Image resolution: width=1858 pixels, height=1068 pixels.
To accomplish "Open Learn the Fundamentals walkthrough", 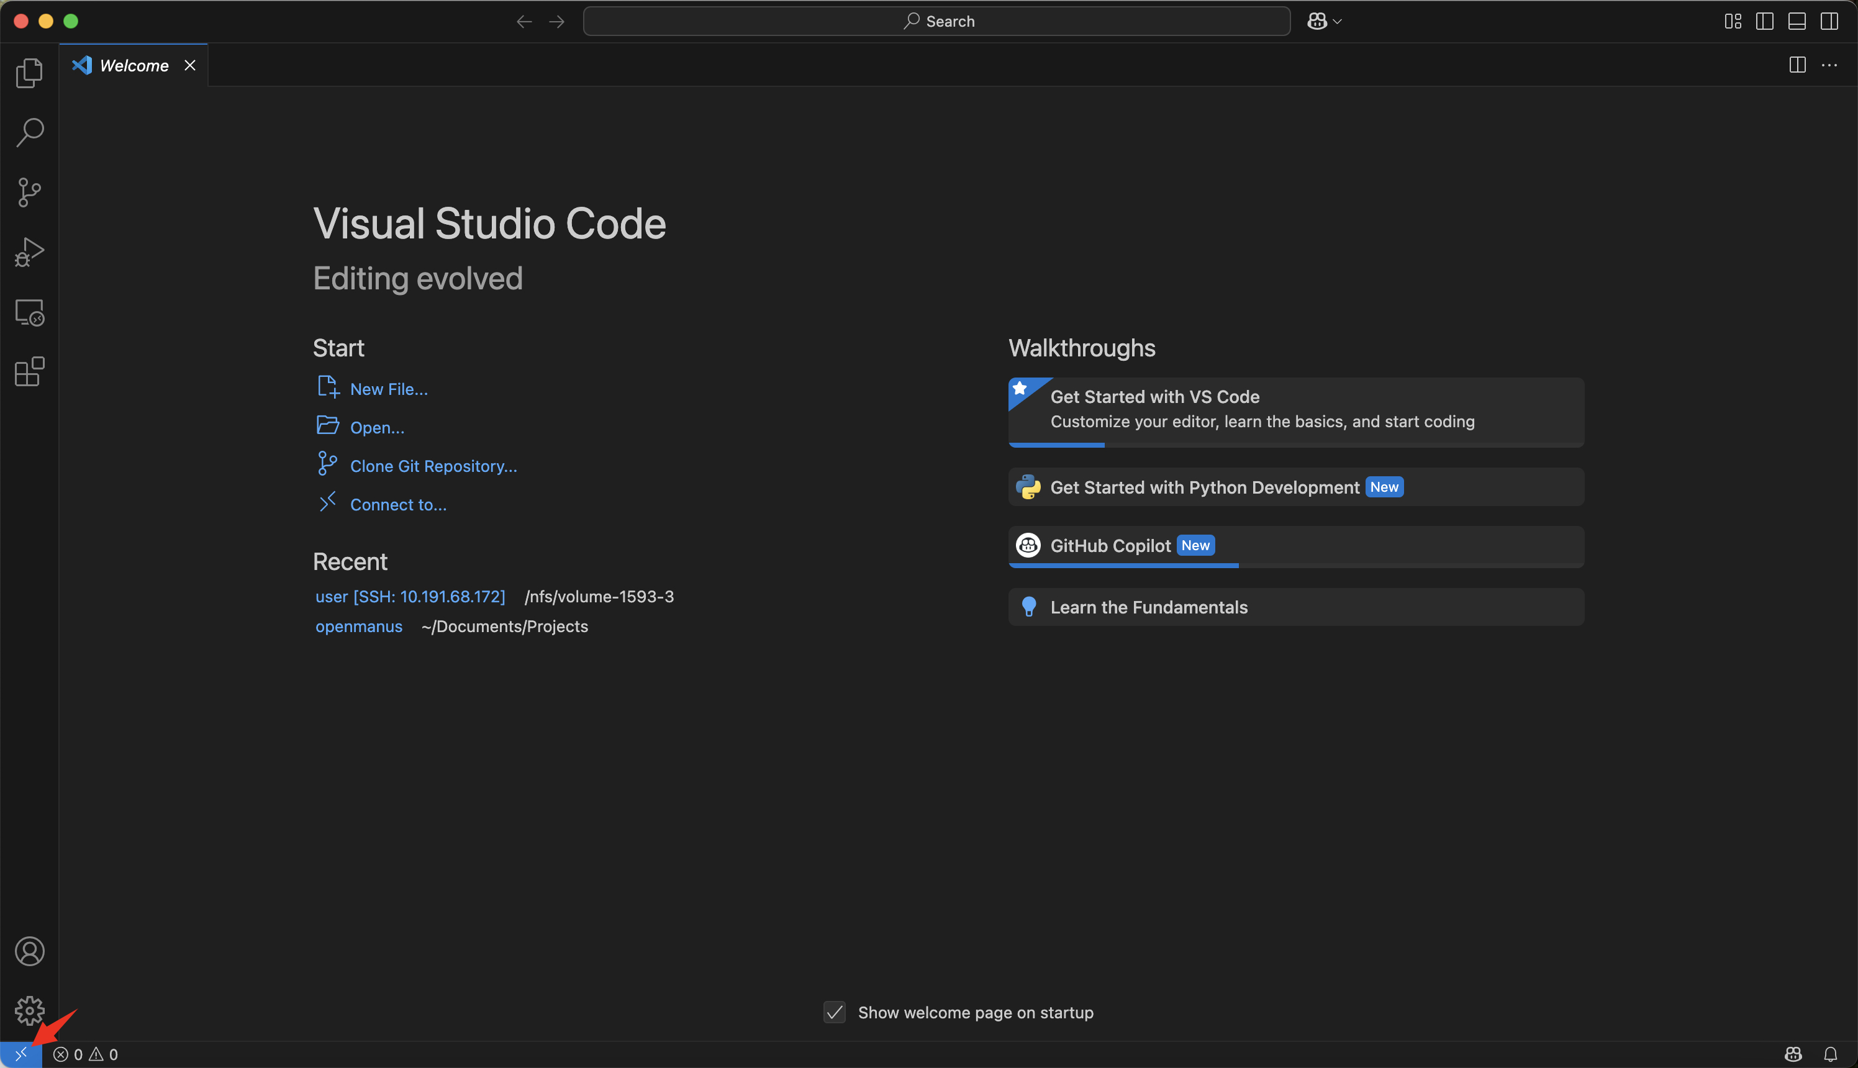I will [x=1296, y=607].
